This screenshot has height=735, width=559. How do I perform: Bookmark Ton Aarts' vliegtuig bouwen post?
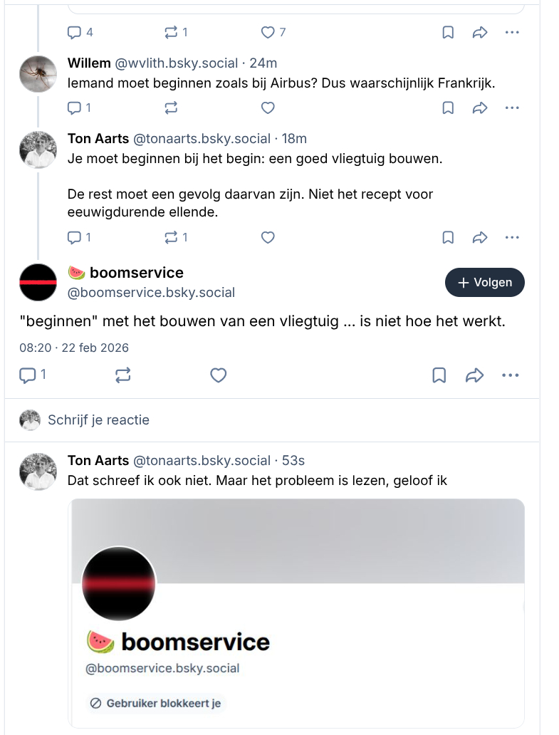448,237
